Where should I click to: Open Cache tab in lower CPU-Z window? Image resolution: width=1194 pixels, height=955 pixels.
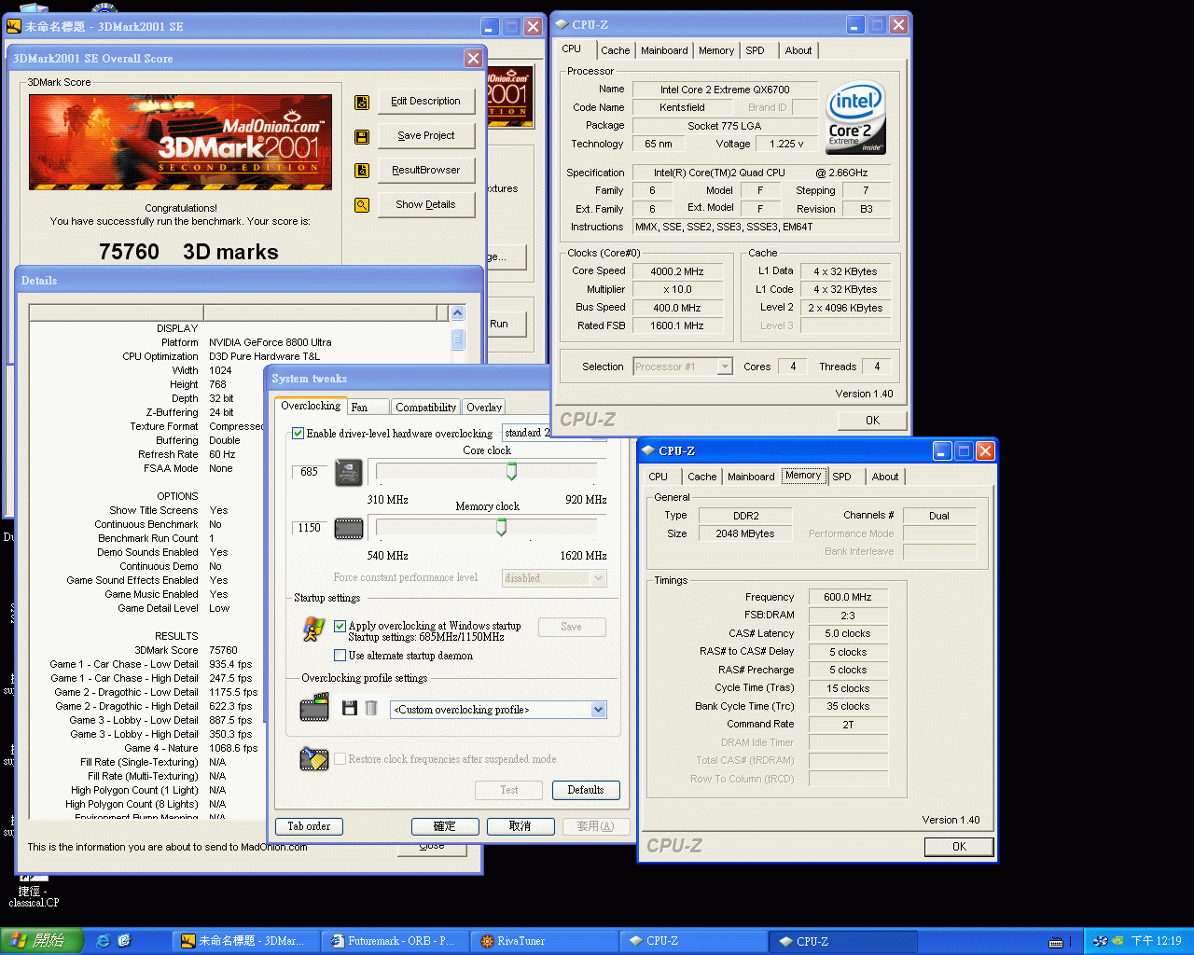coord(702,477)
